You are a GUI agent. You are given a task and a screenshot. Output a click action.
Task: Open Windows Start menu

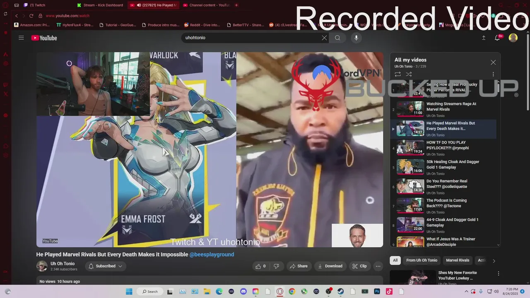pos(129,291)
